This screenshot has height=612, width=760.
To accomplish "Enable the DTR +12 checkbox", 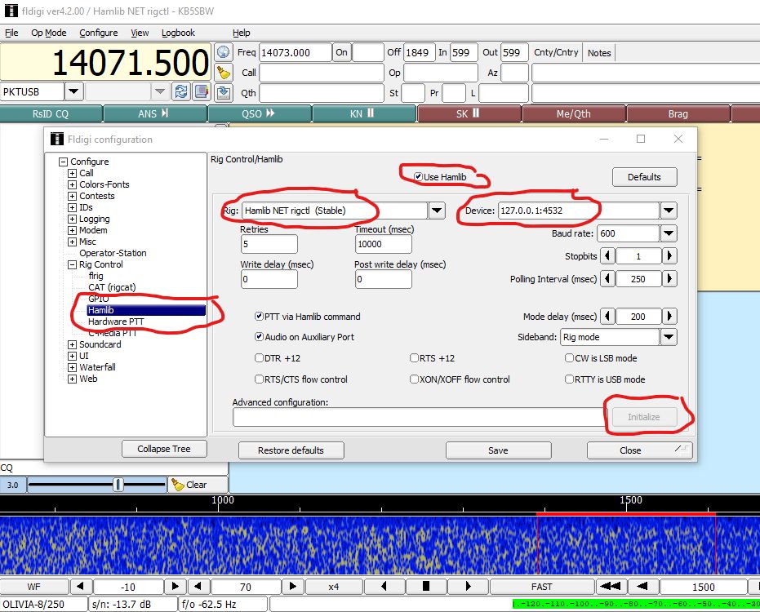I will tap(259, 358).
